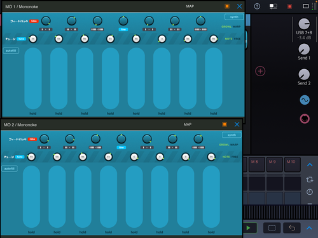Viewport: 318px width, 238px height.
Task: Select the M 8 pad
Action: (x=257, y=164)
